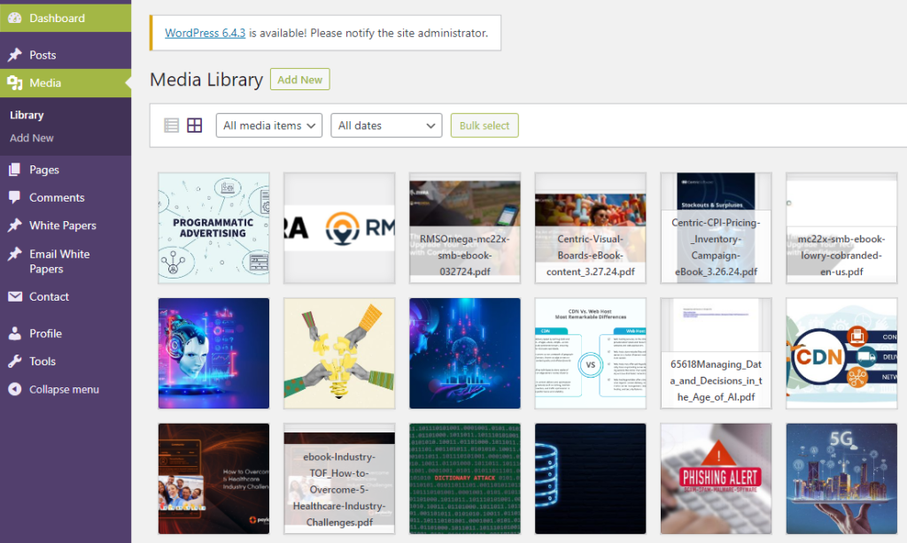Open the All dates filter dropdown
This screenshot has width=907, height=543.
tap(386, 126)
